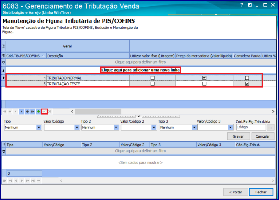Go to previous page in lower navigator

(10, 181)
